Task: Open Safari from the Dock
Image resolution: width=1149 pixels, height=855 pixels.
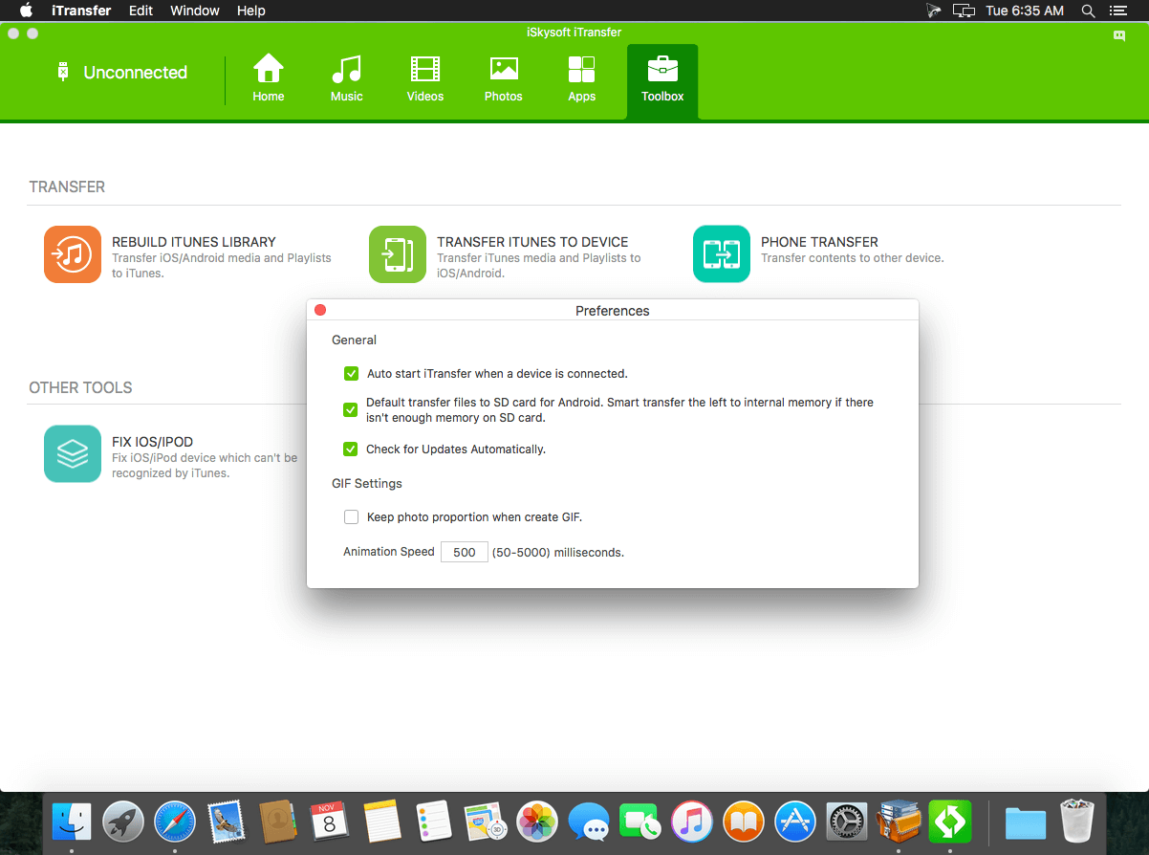Action: (x=175, y=822)
